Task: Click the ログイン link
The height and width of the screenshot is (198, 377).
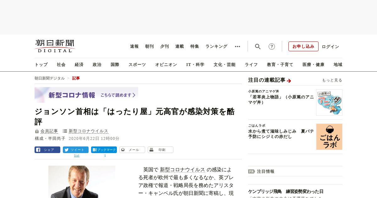Action: [331, 47]
